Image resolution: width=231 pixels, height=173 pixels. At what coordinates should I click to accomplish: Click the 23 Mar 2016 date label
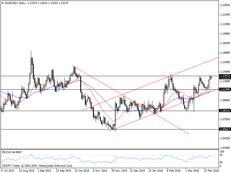pyautogui.click(x=211, y=171)
